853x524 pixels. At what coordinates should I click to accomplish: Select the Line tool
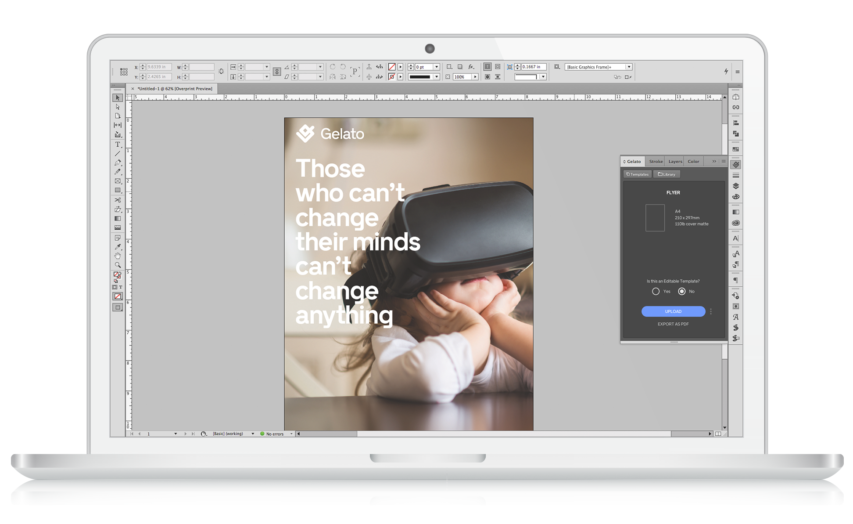click(118, 154)
